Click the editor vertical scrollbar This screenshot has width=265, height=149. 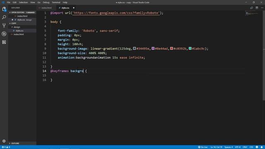(264, 55)
